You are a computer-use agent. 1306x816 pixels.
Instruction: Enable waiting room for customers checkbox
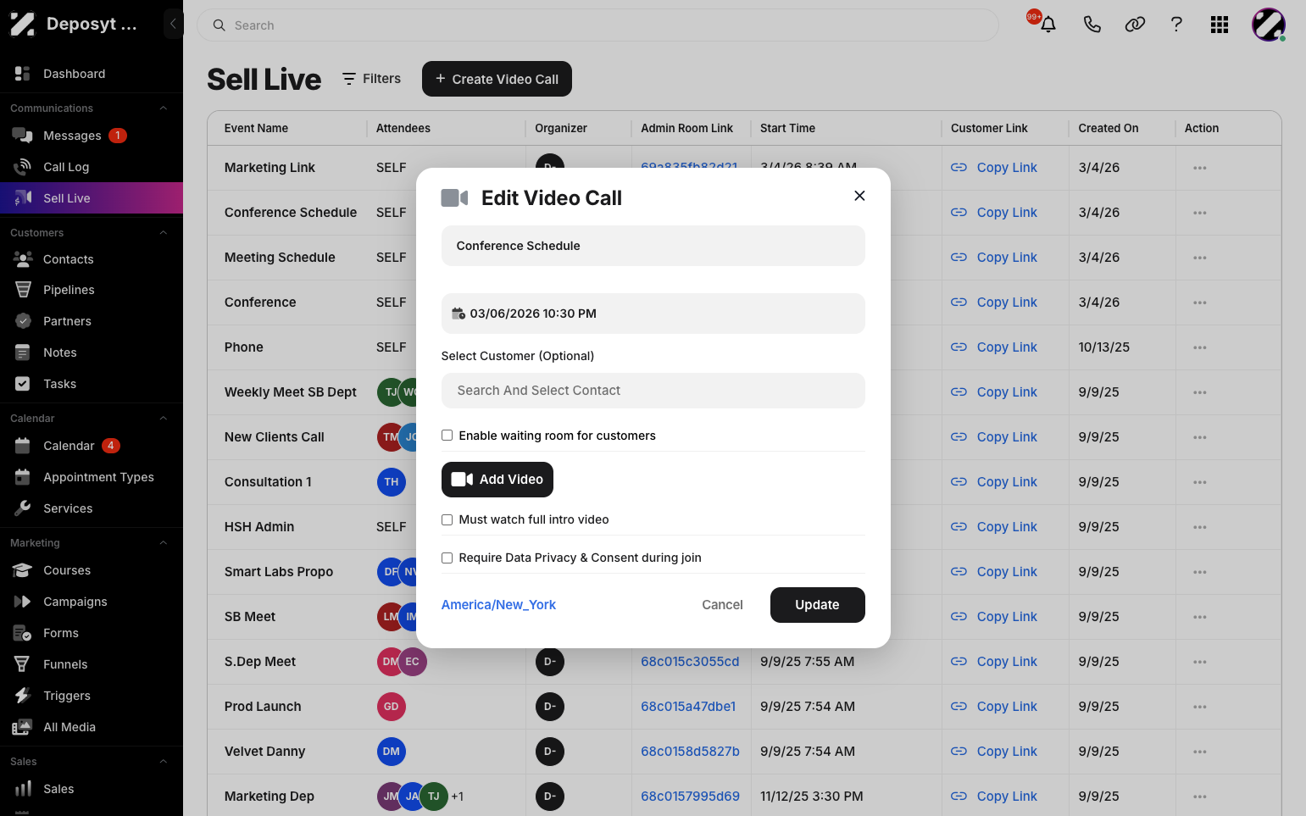tap(447, 436)
